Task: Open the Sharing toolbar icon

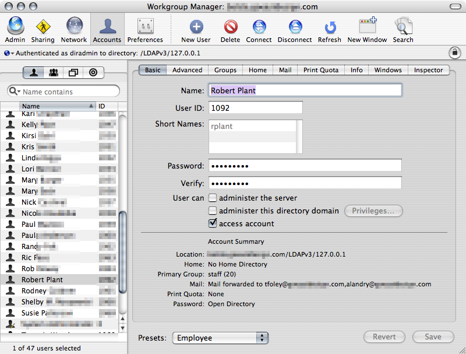Action: tap(43, 27)
